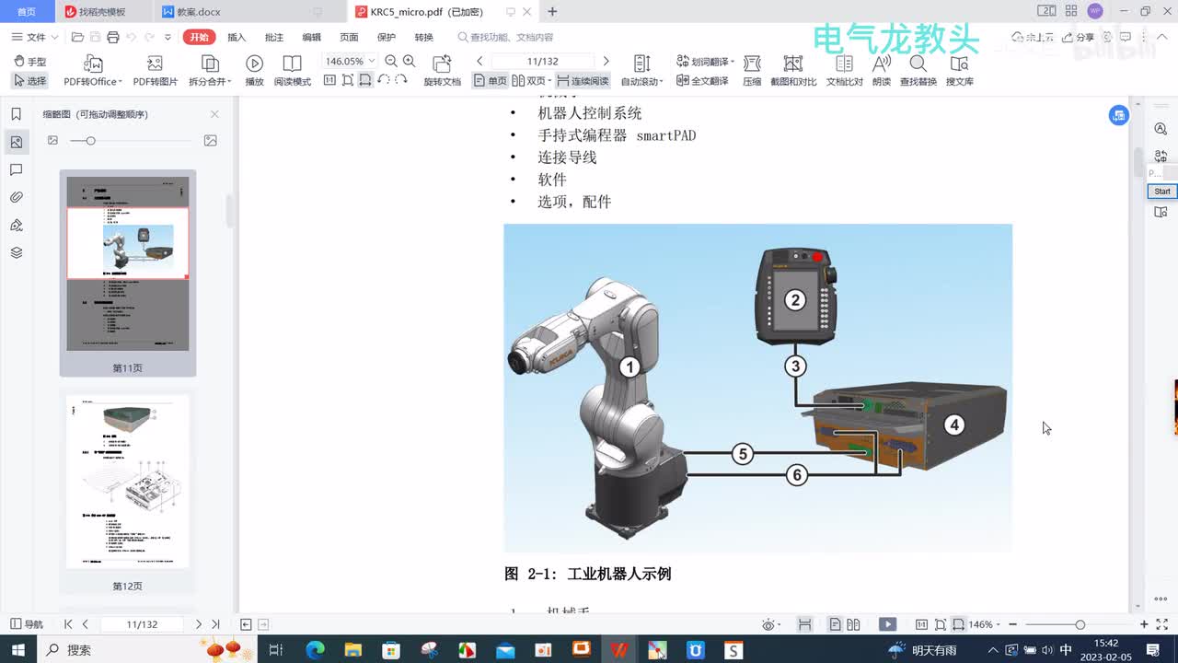Click the fit page icon in toolbar
This screenshot has width=1178, height=663.
click(x=348, y=81)
